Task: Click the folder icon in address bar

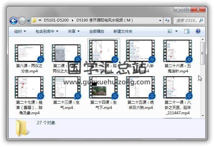Action: point(34,21)
